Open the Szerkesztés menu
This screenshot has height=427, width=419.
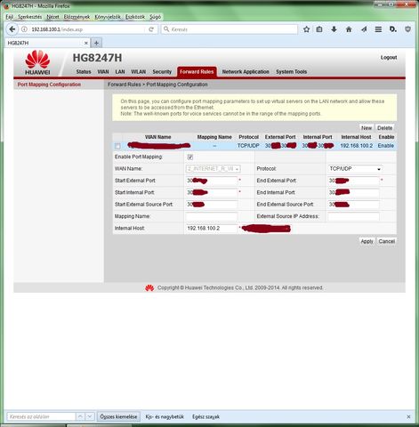pos(29,17)
